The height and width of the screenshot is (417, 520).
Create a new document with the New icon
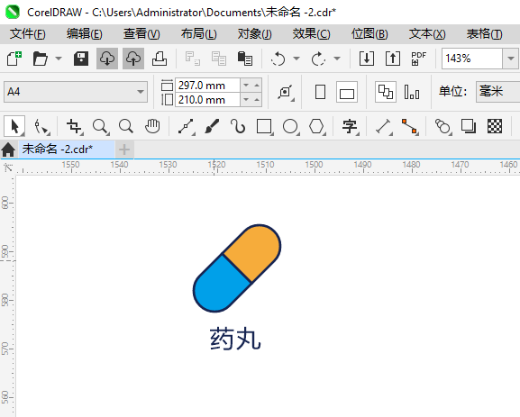tap(14, 59)
